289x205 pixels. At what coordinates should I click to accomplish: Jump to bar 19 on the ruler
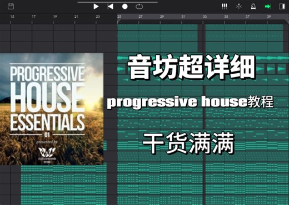click(55, 17)
